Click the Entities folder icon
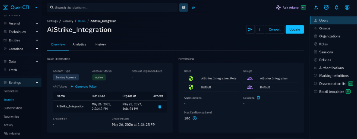The height and width of the screenshot is (139, 357). click(x=5, y=40)
